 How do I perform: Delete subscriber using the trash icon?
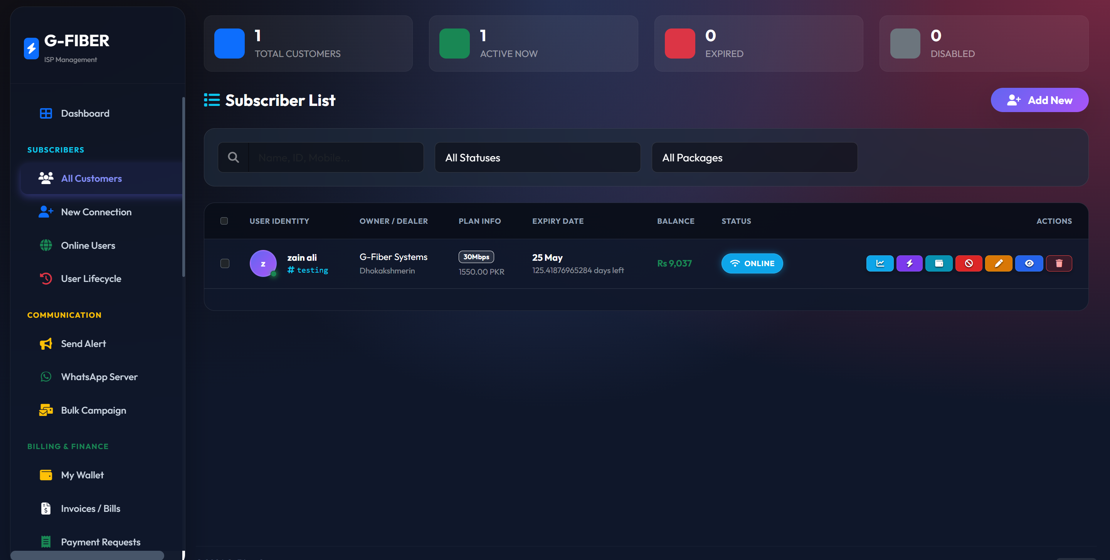pyautogui.click(x=1059, y=263)
